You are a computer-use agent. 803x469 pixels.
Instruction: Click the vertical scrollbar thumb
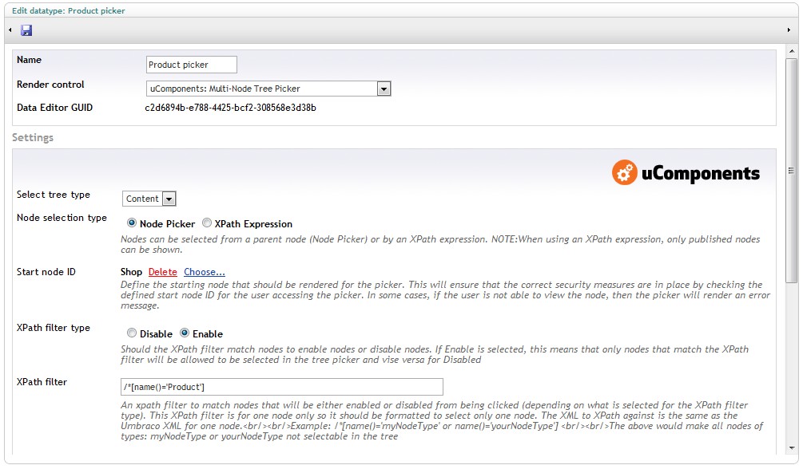[791, 171]
